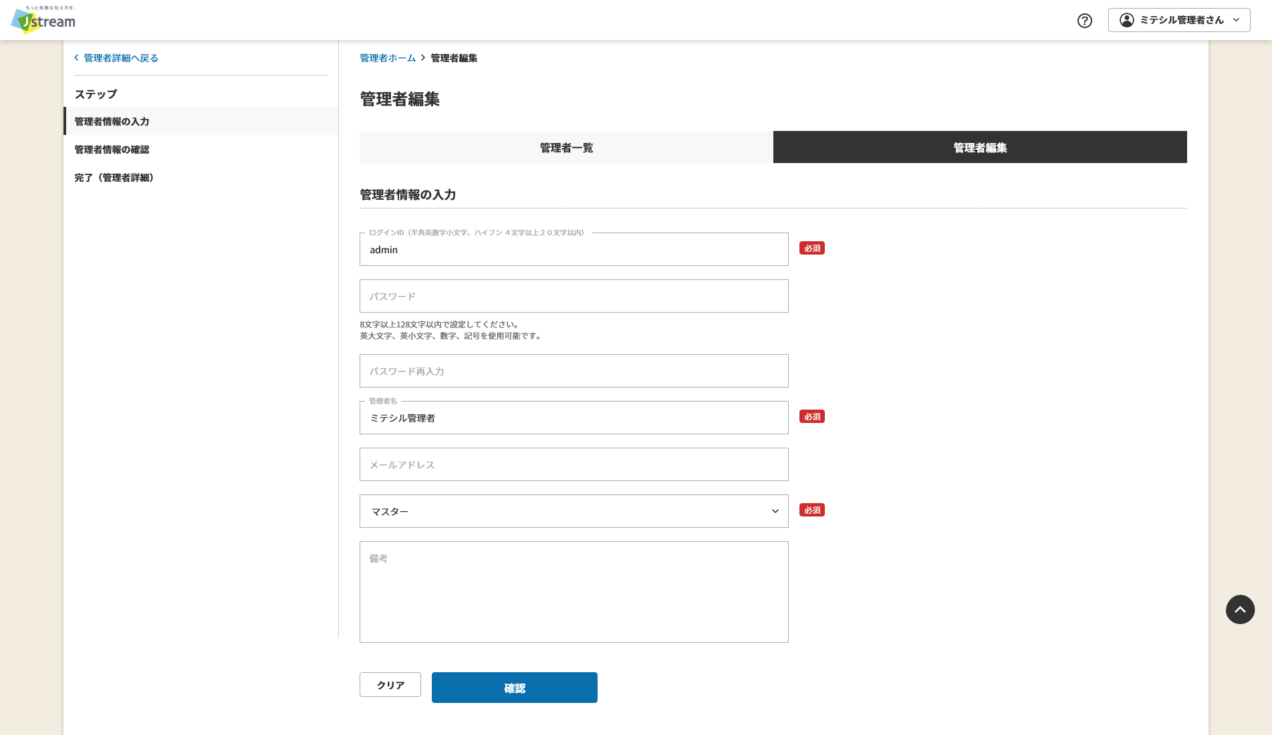Click the 必須 badge next to マスター dropdown
The image size is (1272, 735).
click(x=812, y=510)
